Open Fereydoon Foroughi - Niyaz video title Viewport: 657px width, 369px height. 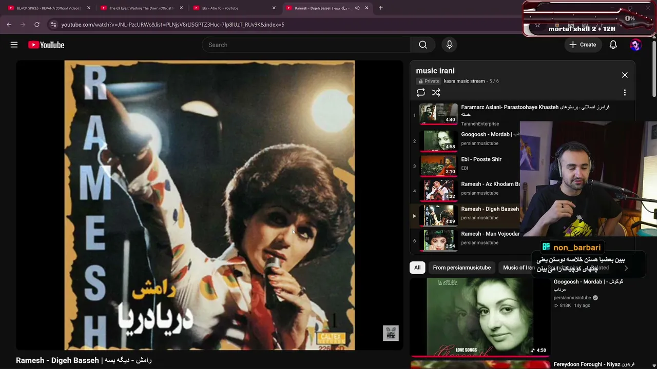594,364
